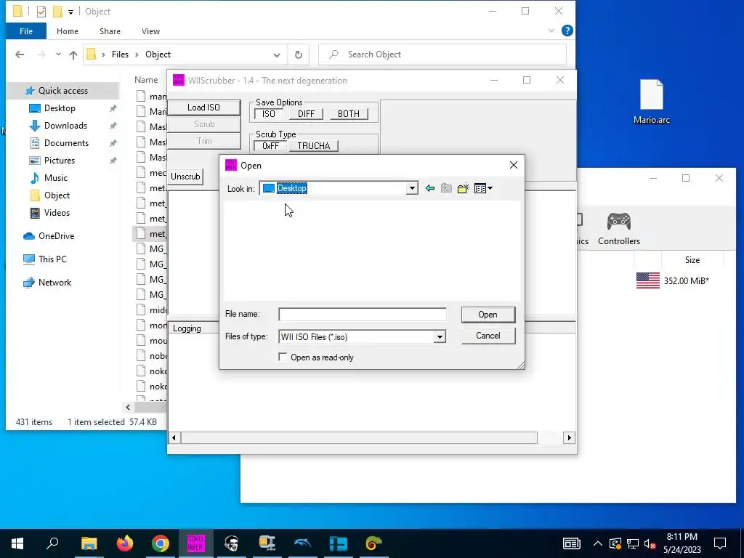Select Network in Explorer sidebar
Viewport: 744px width, 558px height.
coord(54,283)
